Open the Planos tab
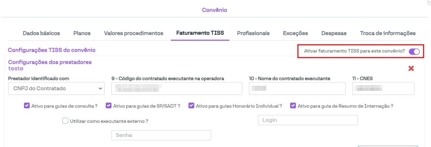Viewport: 431px width, 147px height. coord(82,33)
